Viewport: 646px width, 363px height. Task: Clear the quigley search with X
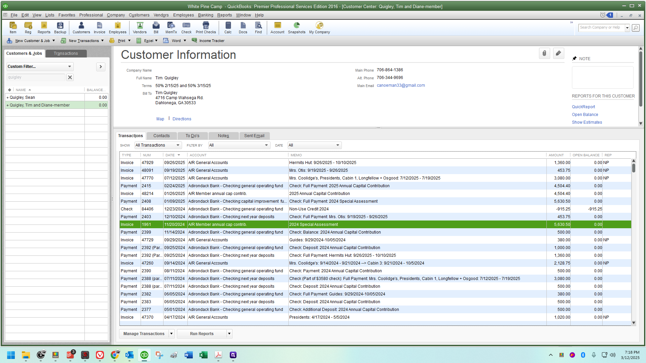(x=70, y=77)
